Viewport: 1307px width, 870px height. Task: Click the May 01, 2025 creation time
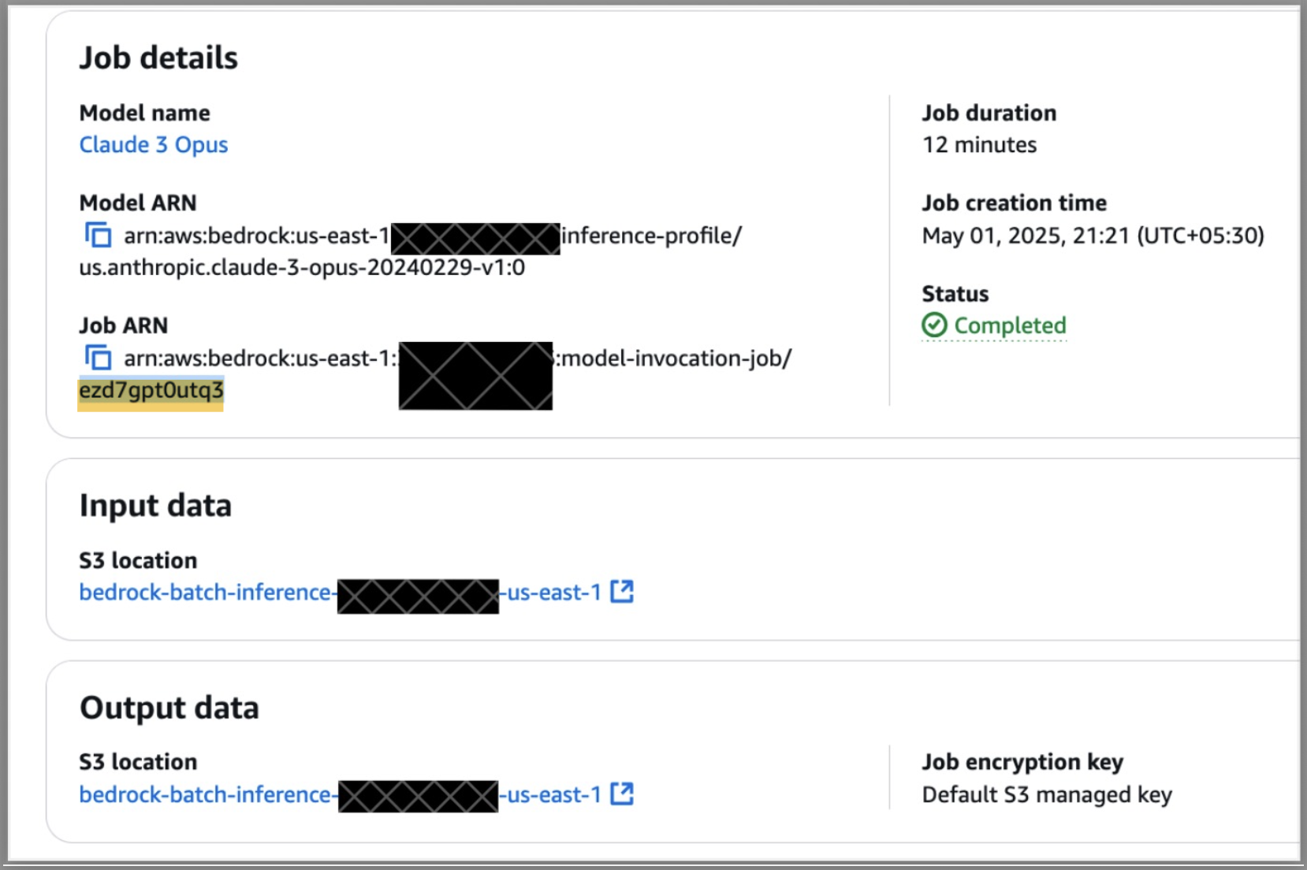(x=1093, y=236)
